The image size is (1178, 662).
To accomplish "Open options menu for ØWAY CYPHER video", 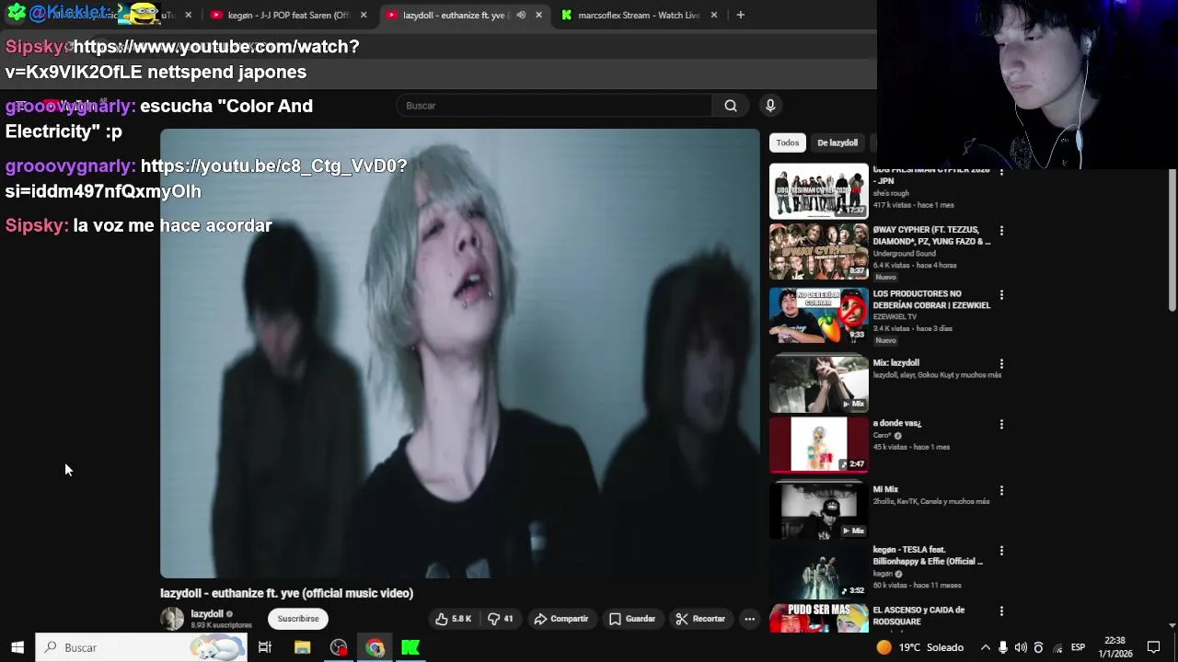I will point(1001,231).
